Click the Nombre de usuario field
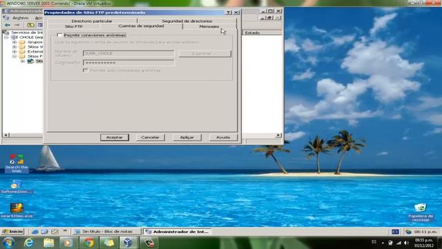Viewport: 442px width, 249px height. 128,53
